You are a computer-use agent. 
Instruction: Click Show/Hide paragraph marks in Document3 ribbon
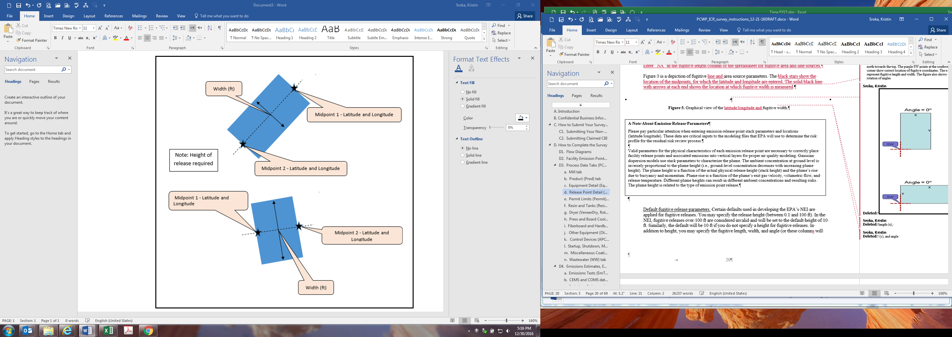(220, 28)
